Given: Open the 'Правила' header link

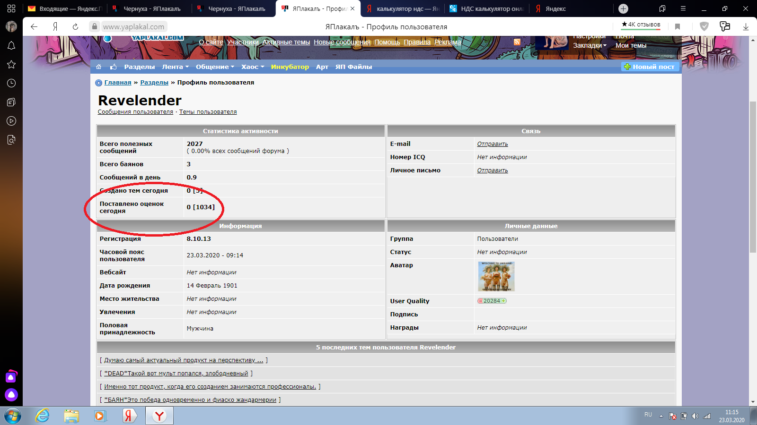Looking at the screenshot, I should (417, 42).
